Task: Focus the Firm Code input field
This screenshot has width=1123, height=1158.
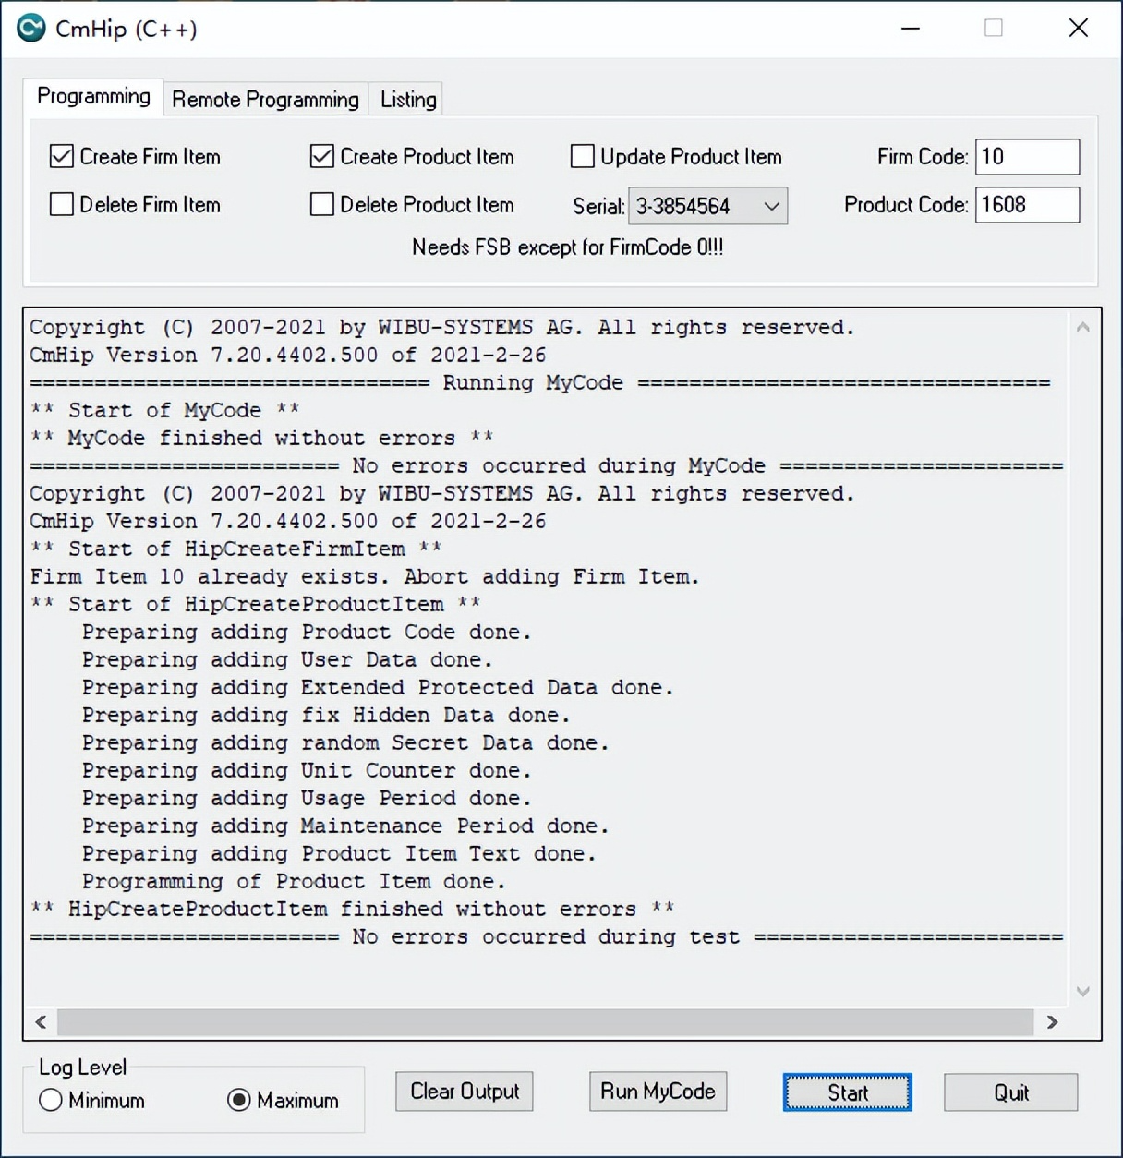Action: [x=1027, y=156]
